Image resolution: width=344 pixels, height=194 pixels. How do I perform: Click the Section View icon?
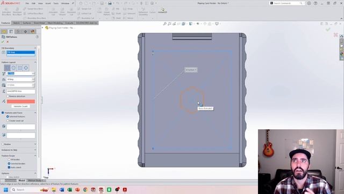click(179, 24)
